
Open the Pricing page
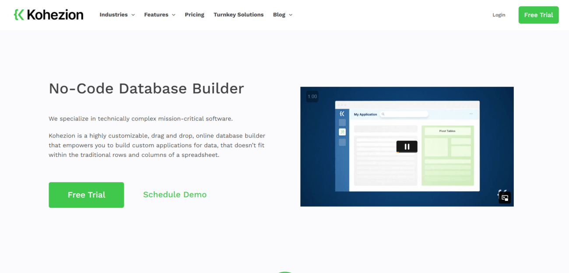pos(194,15)
